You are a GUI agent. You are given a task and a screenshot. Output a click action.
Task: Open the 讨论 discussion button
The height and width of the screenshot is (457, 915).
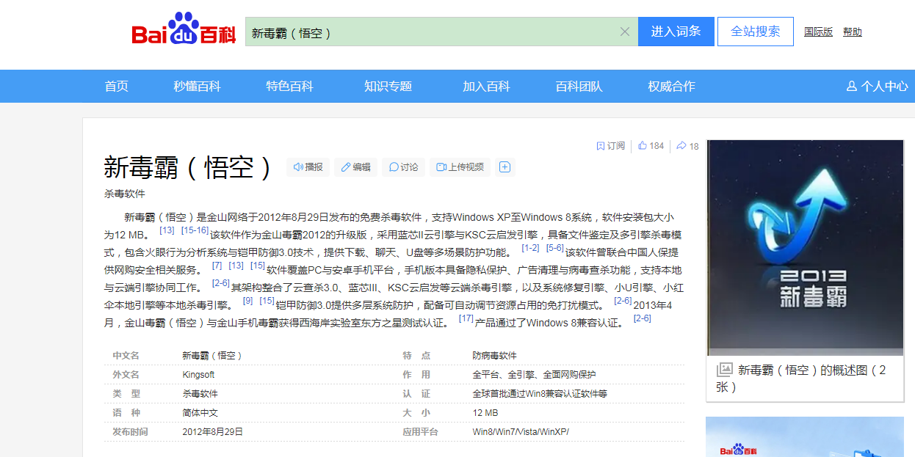click(403, 167)
